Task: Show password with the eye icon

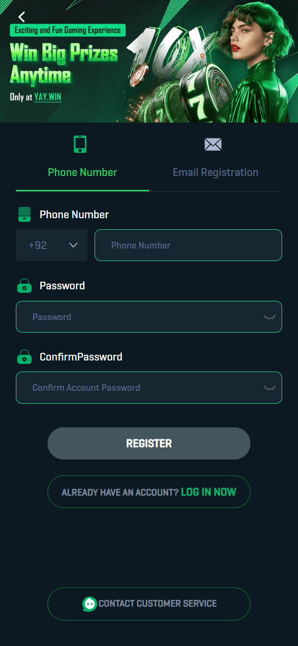Action: pos(270,317)
